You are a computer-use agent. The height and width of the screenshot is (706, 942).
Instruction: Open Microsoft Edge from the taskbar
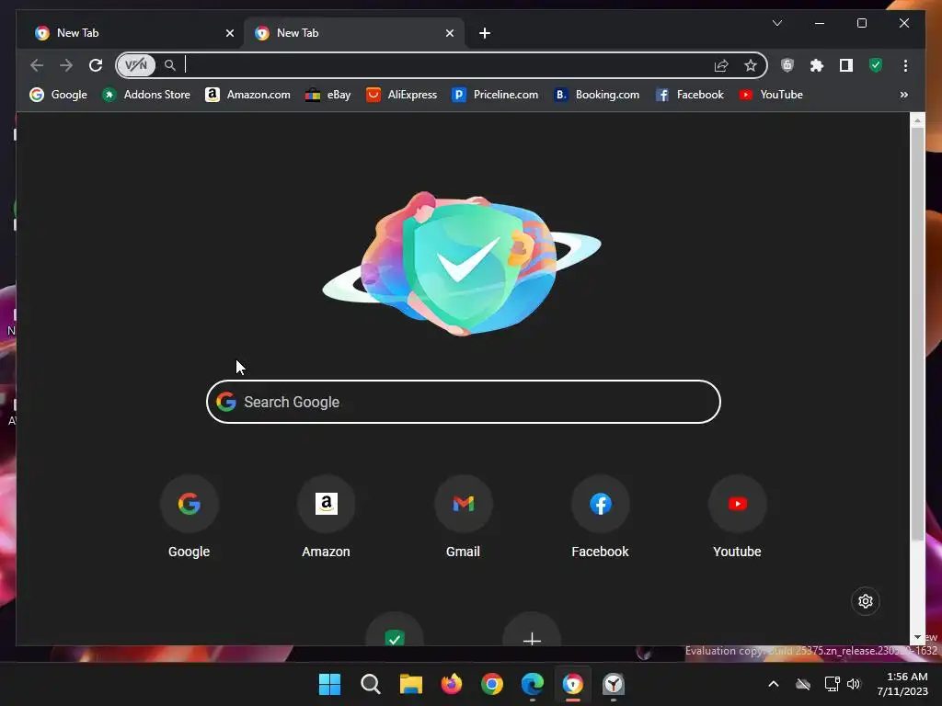pyautogui.click(x=533, y=684)
